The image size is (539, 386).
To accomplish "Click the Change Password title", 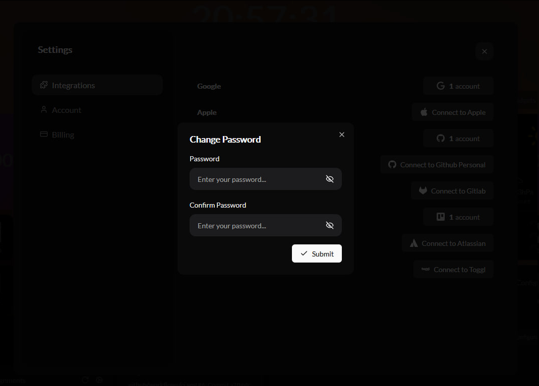I will [x=225, y=140].
